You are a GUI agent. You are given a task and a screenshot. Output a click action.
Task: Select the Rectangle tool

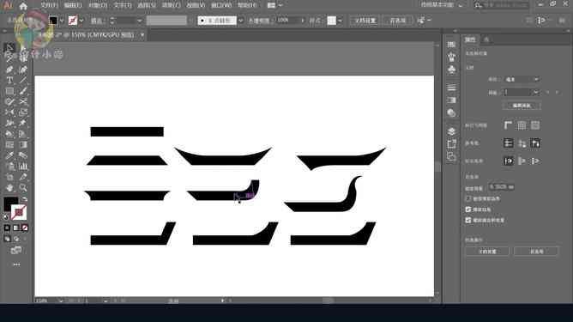pos(9,91)
